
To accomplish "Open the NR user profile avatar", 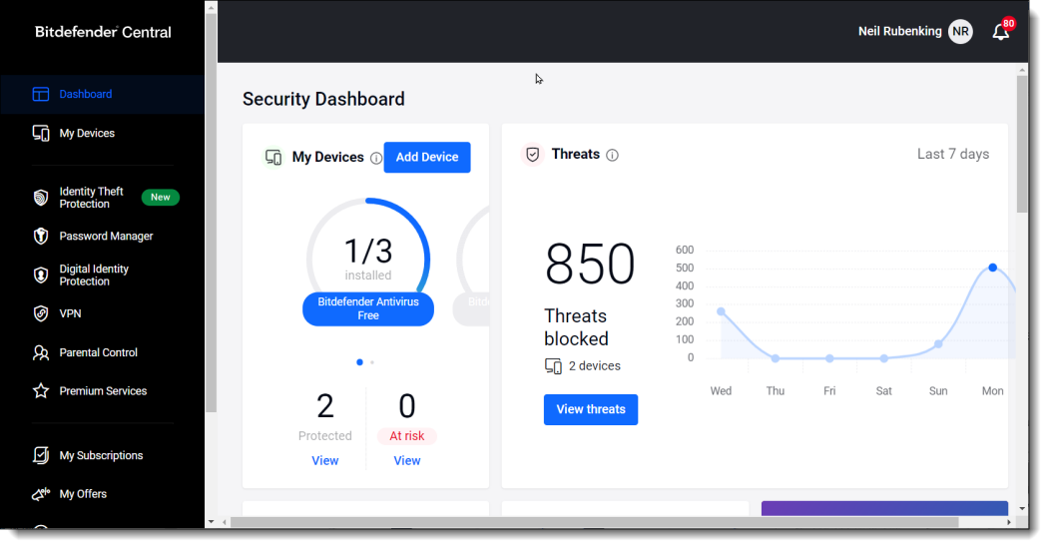I will coord(960,32).
